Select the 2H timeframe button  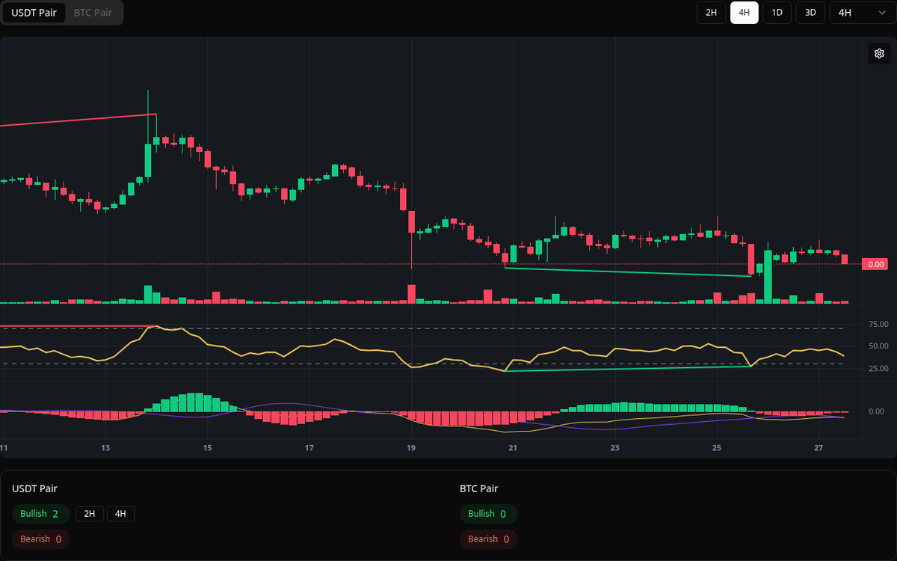pos(711,12)
